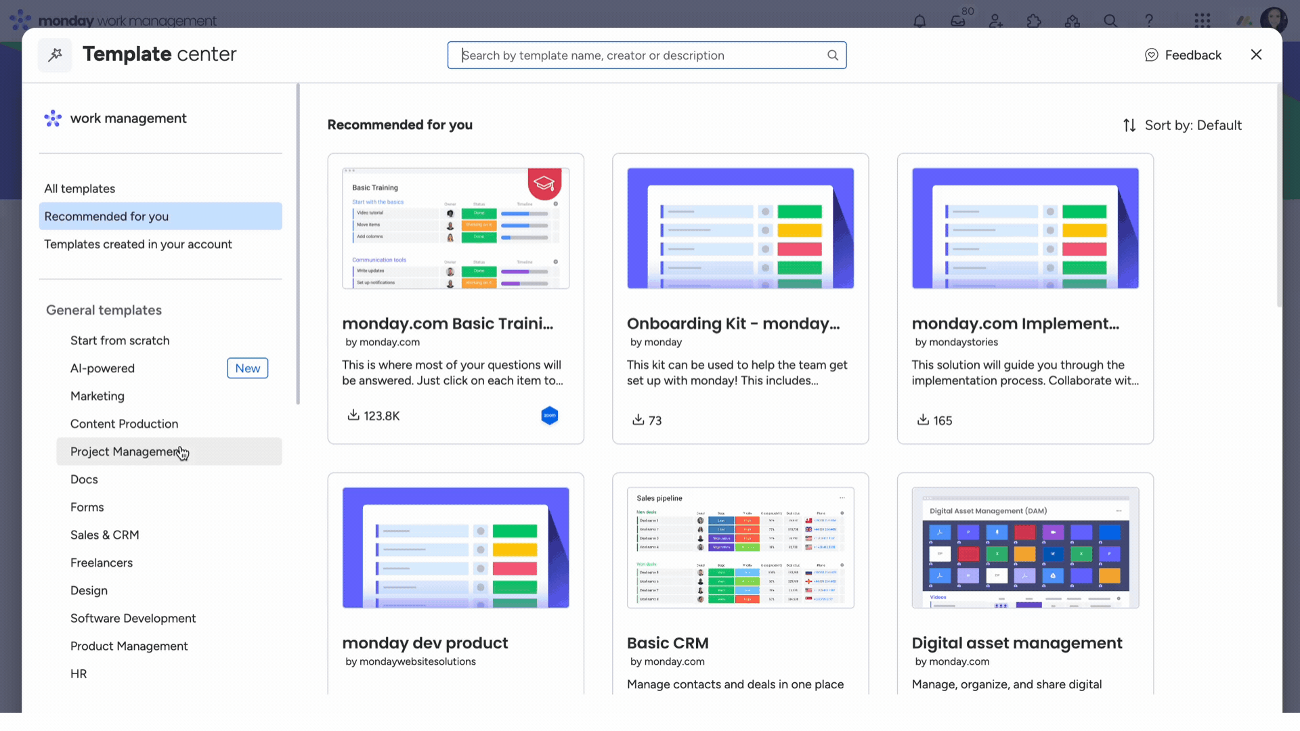The image size is (1300, 731).
Task: Open the Project Management category
Action: (x=169, y=451)
